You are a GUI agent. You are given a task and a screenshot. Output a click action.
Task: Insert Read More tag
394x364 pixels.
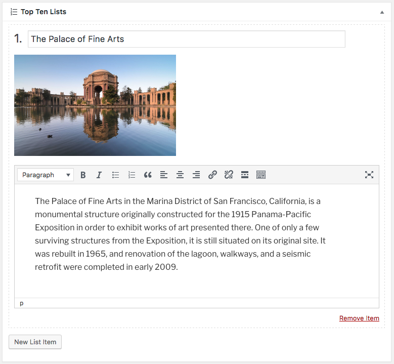pos(245,175)
